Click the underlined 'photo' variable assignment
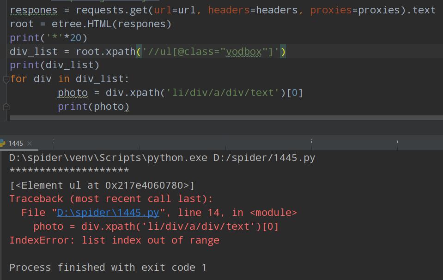Viewport: 443px width, 280px height. [x=73, y=93]
